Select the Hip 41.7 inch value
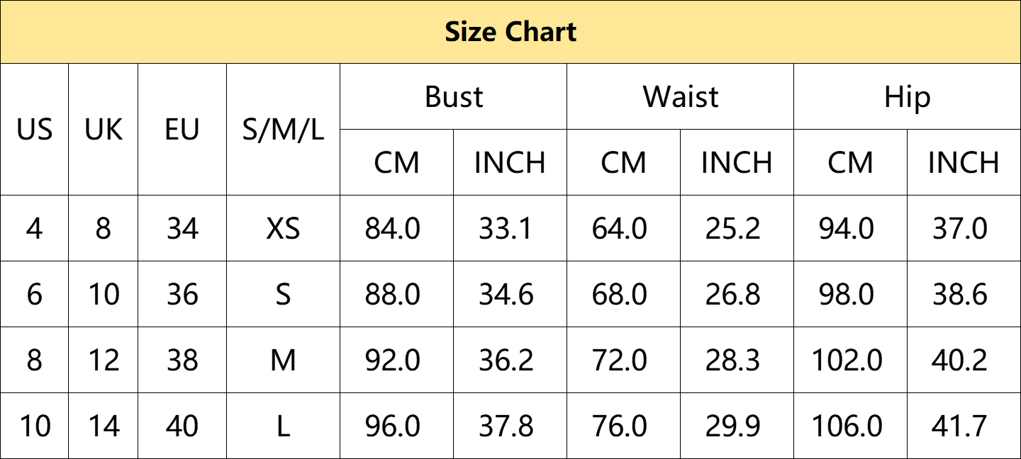Image resolution: width=1021 pixels, height=459 pixels. (x=960, y=426)
